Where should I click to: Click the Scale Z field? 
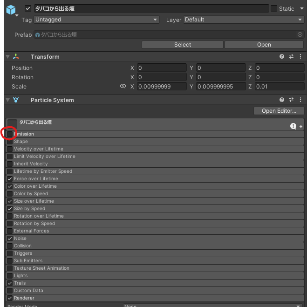280,86
